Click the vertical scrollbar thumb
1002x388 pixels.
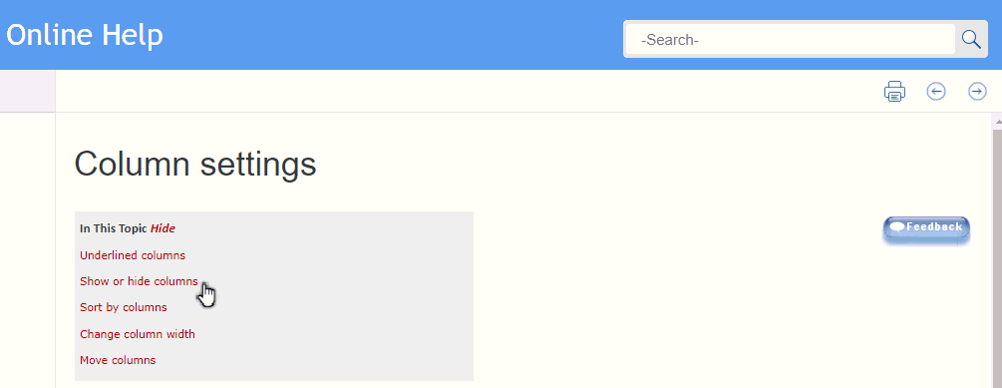[x=998, y=257]
